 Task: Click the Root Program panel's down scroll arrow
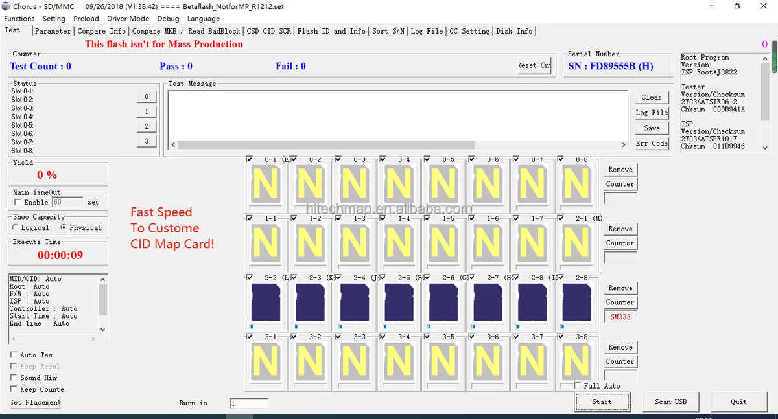tap(765, 148)
